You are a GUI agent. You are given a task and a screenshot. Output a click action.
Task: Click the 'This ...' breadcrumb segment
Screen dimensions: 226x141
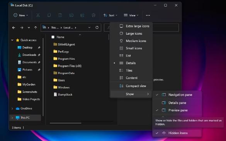coord(55,28)
